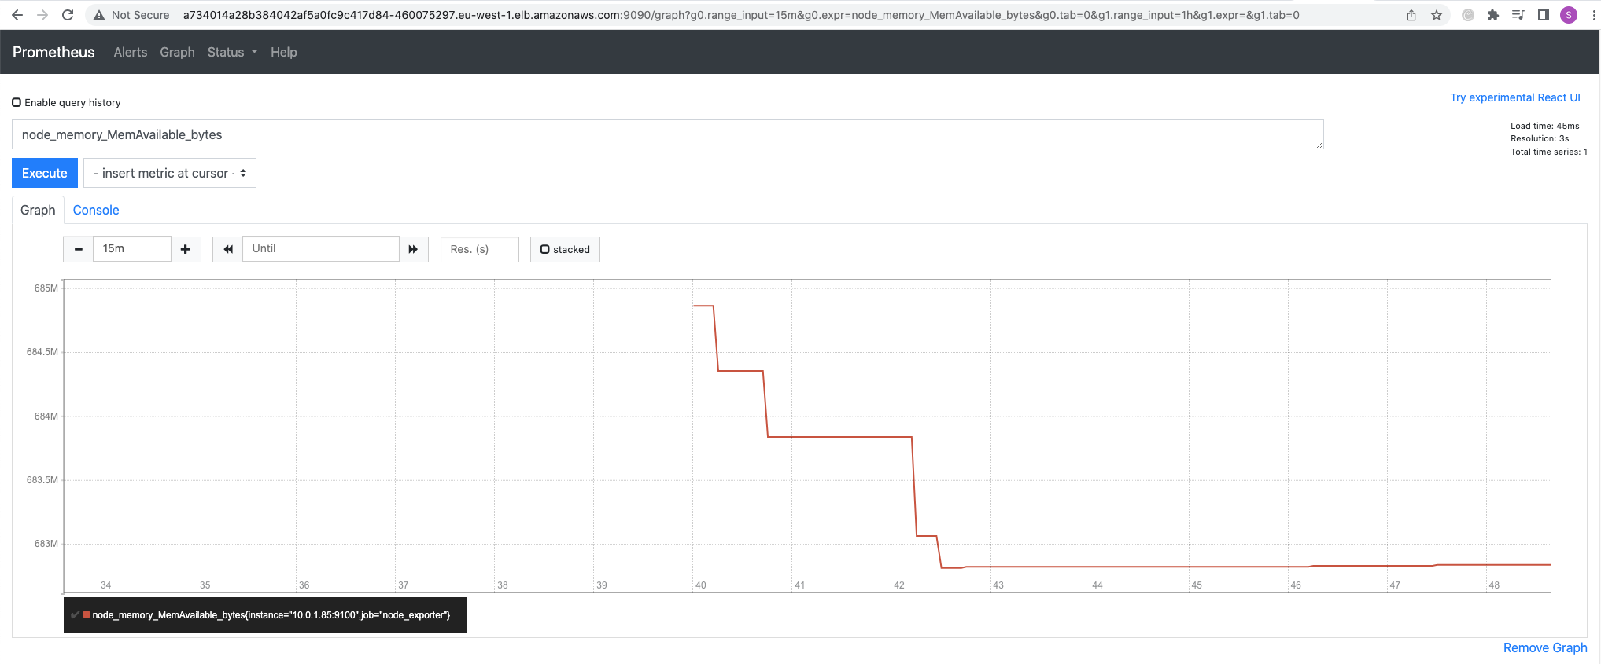Rewind end time with double-left arrow
The height and width of the screenshot is (664, 1601).
[228, 249]
